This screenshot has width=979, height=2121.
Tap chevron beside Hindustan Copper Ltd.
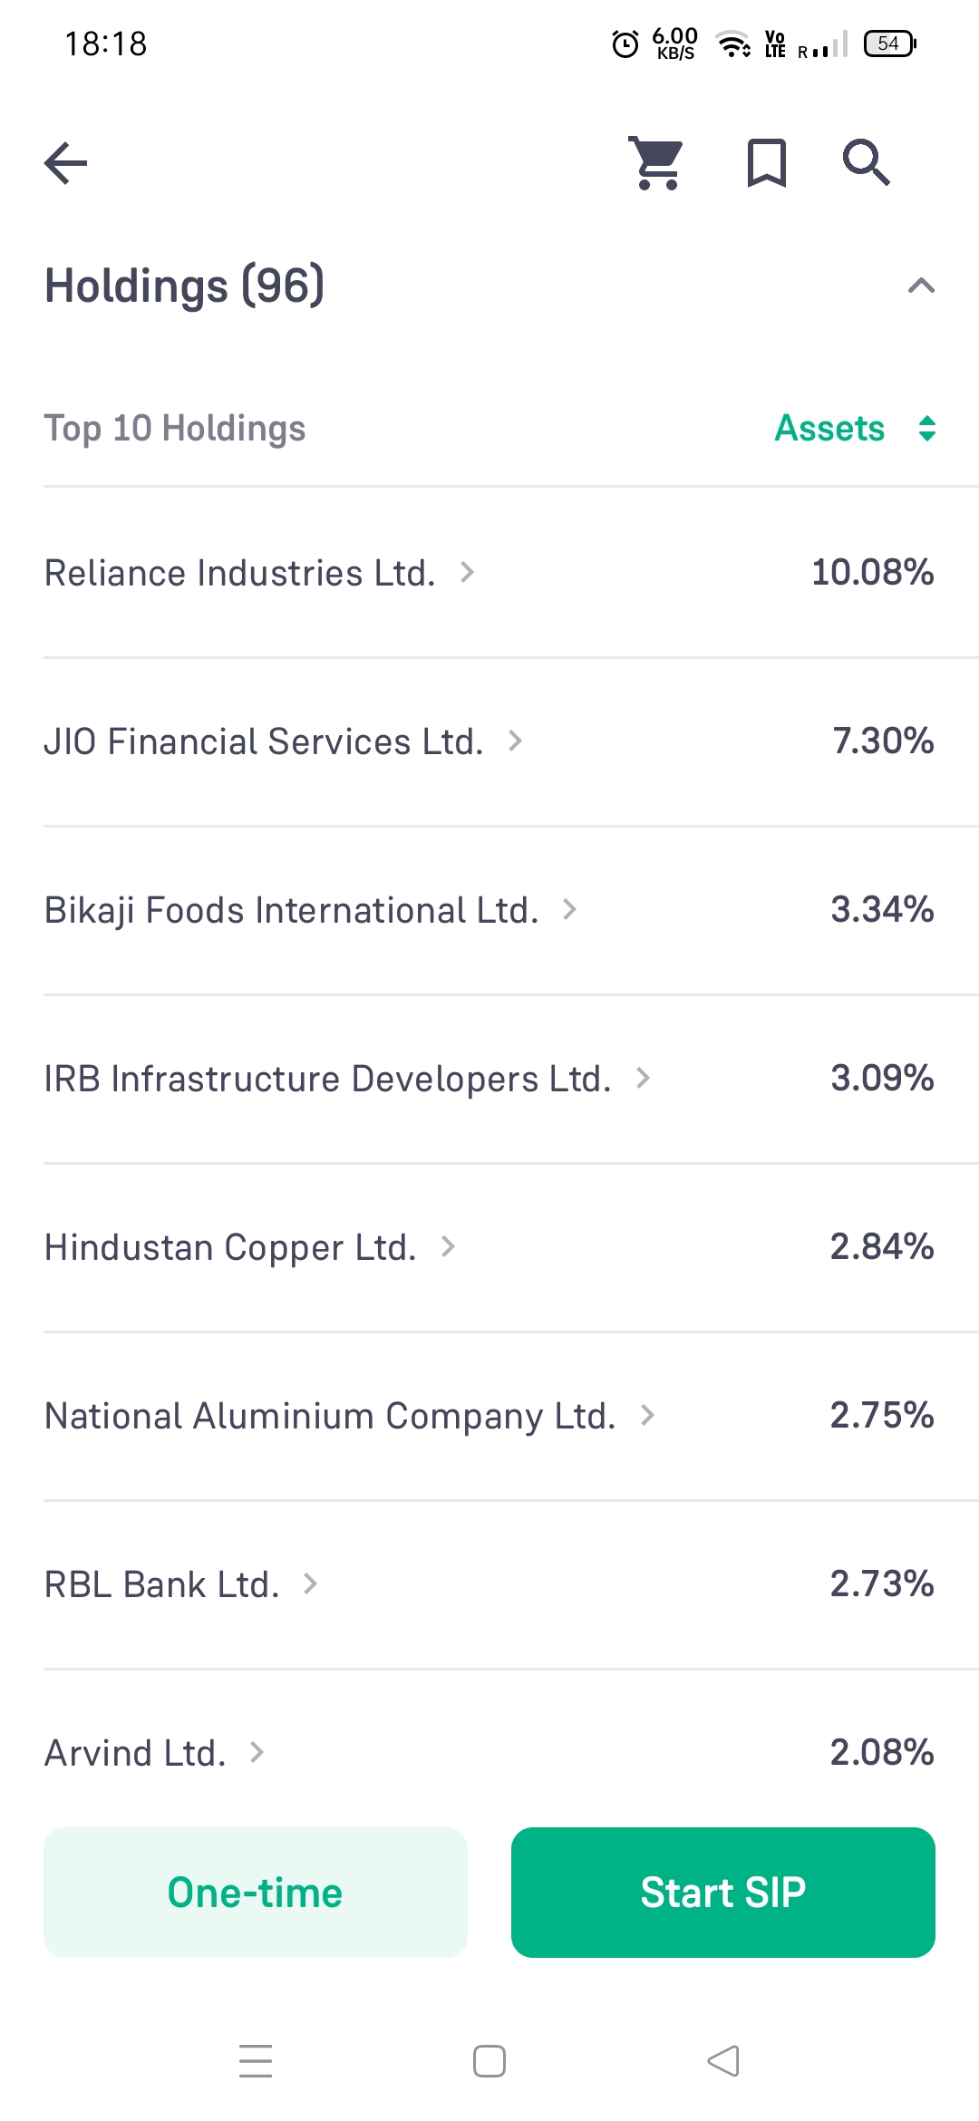(448, 1247)
